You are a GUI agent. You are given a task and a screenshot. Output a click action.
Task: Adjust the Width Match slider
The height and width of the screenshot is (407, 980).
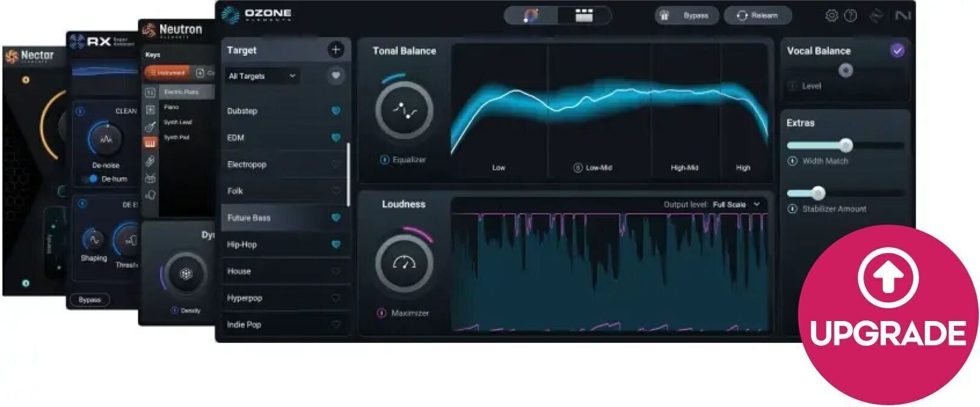[x=845, y=145]
